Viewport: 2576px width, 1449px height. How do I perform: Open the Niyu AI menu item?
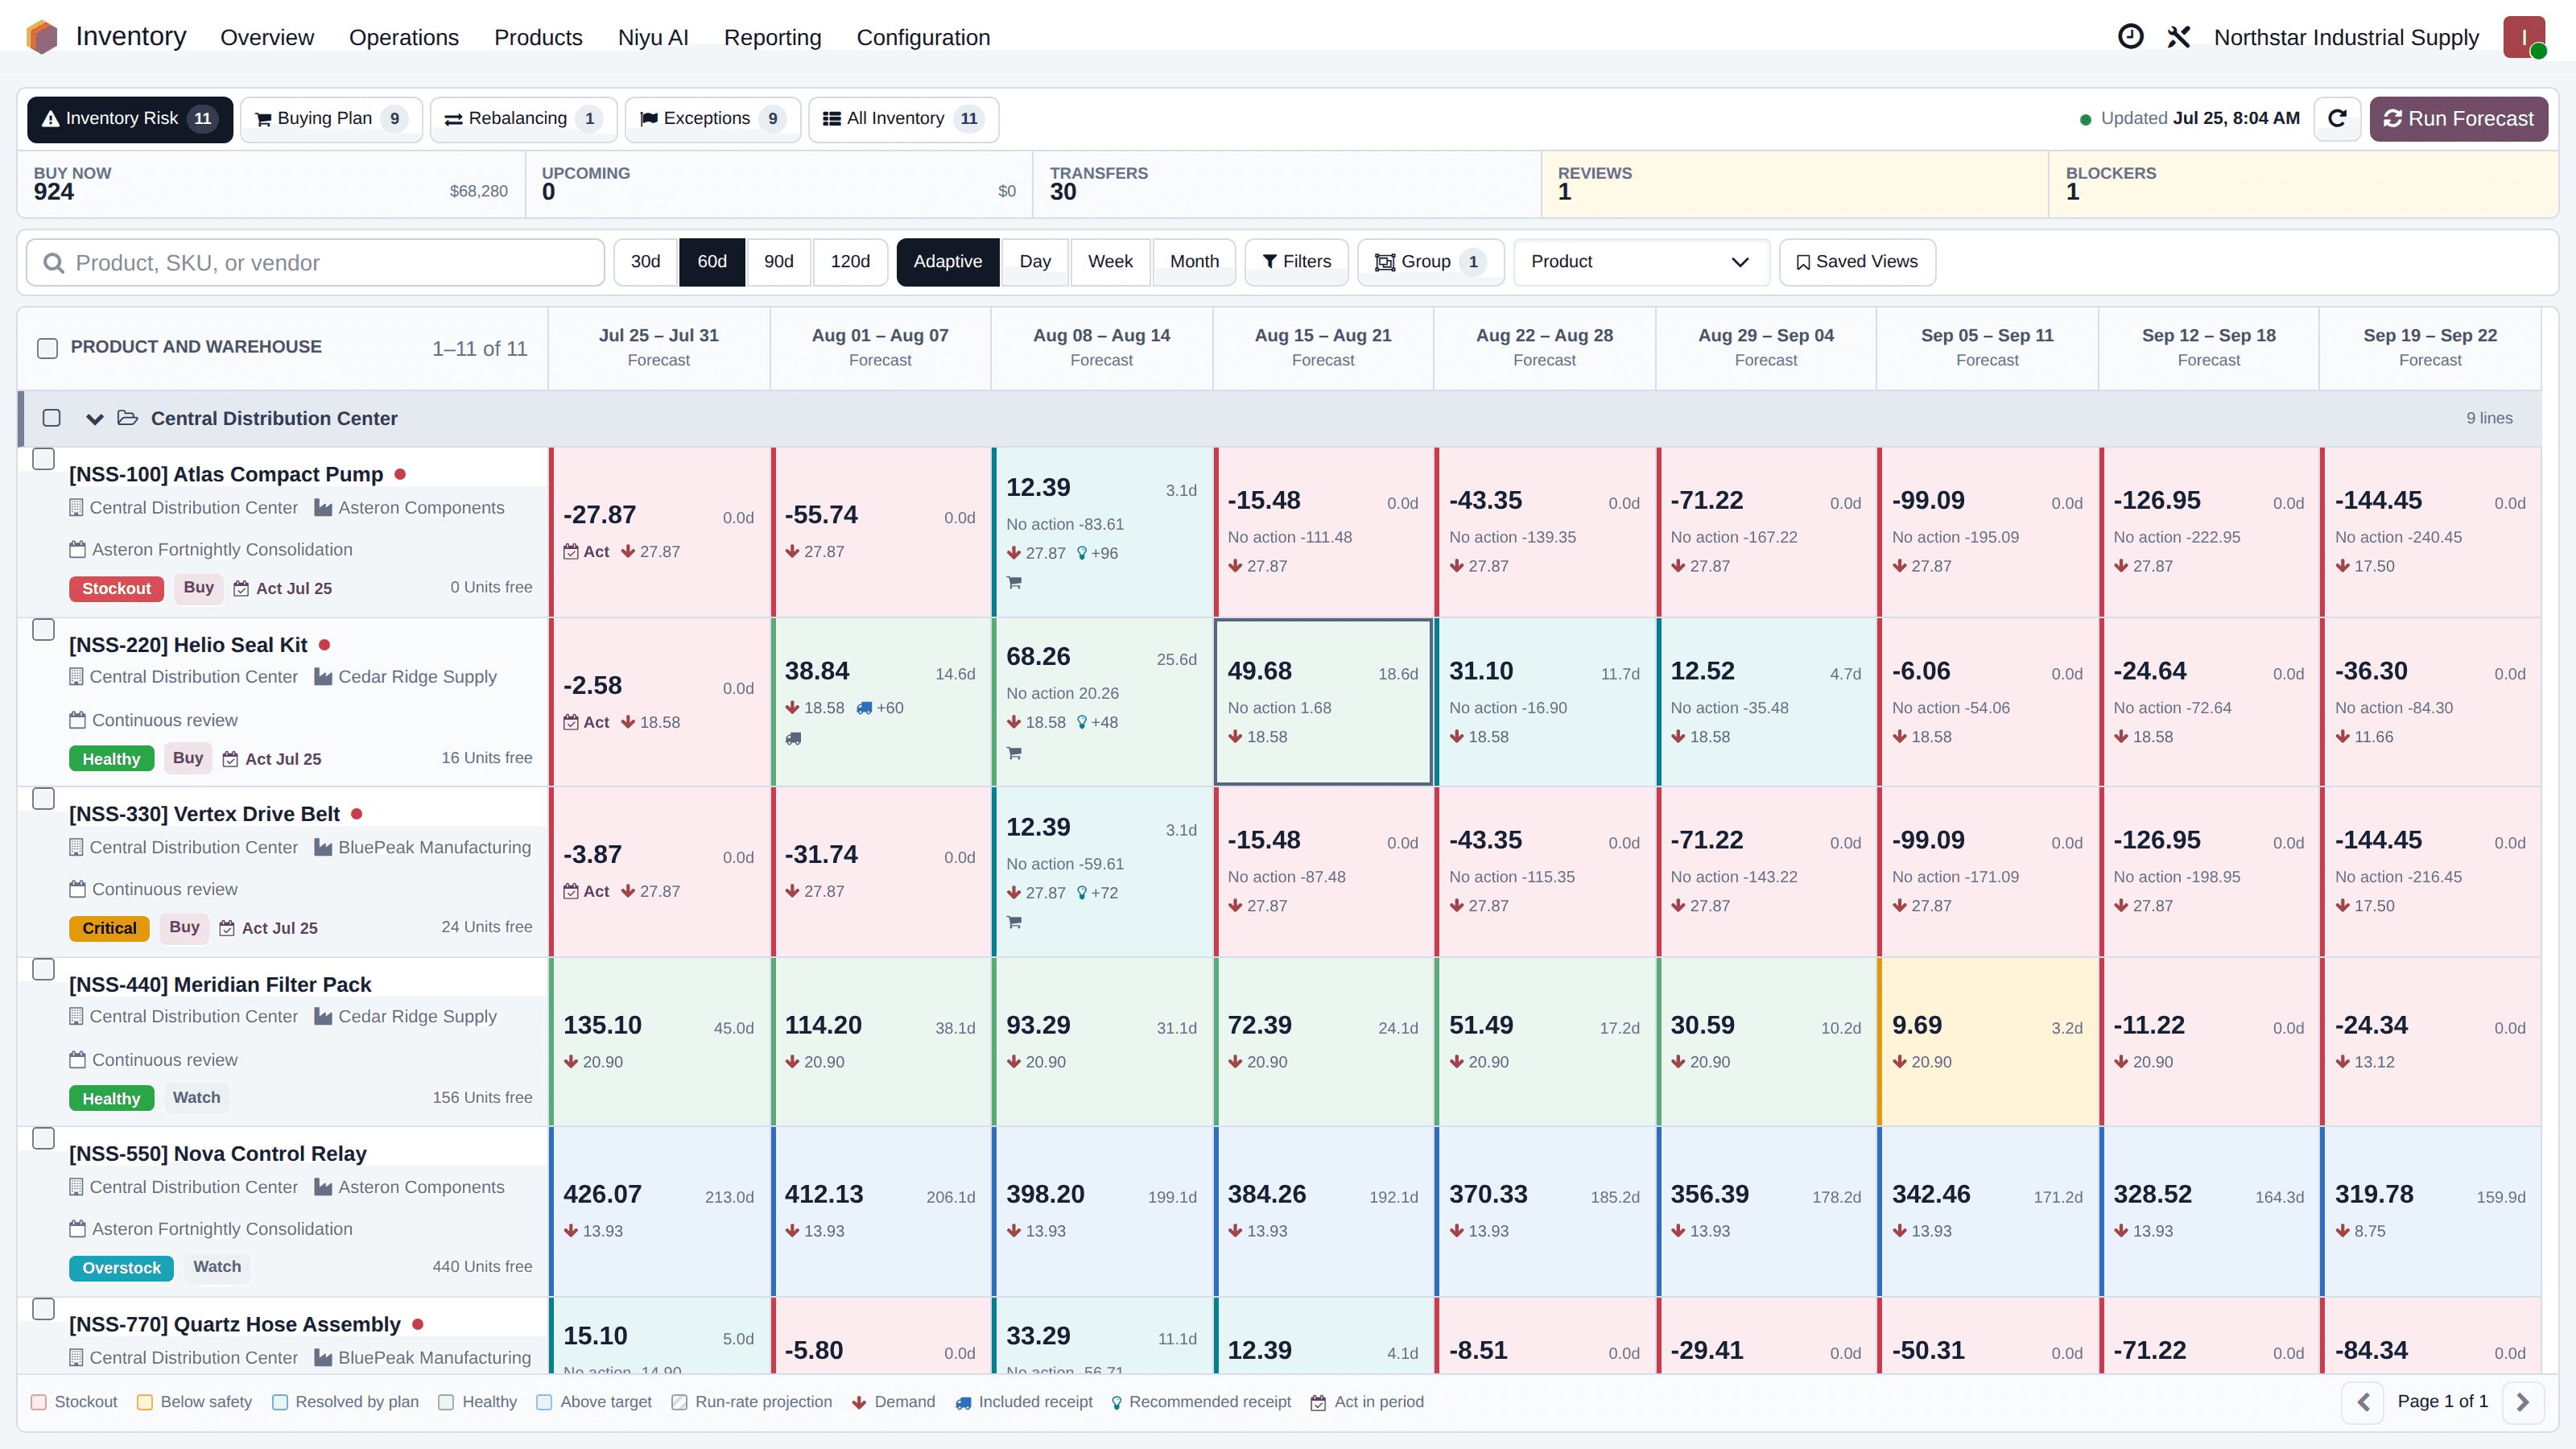653,37
